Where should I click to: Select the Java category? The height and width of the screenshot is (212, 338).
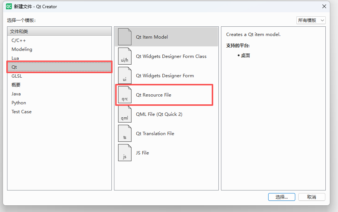59,94
